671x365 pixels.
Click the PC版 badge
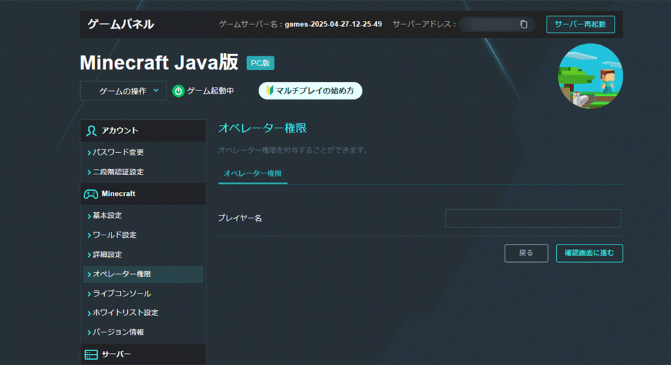260,63
